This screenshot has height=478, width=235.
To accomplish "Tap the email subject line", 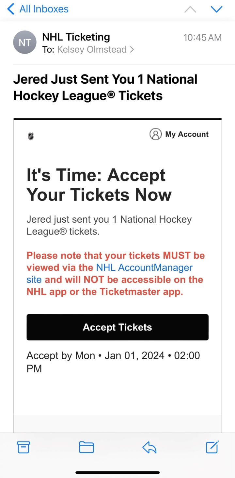I will pyautogui.click(x=105, y=87).
